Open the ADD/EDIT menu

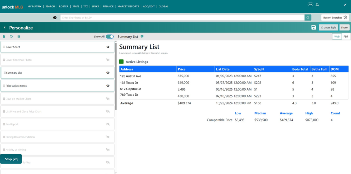148,6
